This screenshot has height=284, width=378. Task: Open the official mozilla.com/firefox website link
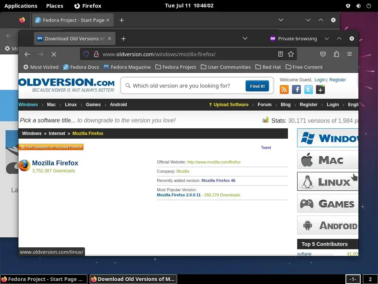[214, 162]
